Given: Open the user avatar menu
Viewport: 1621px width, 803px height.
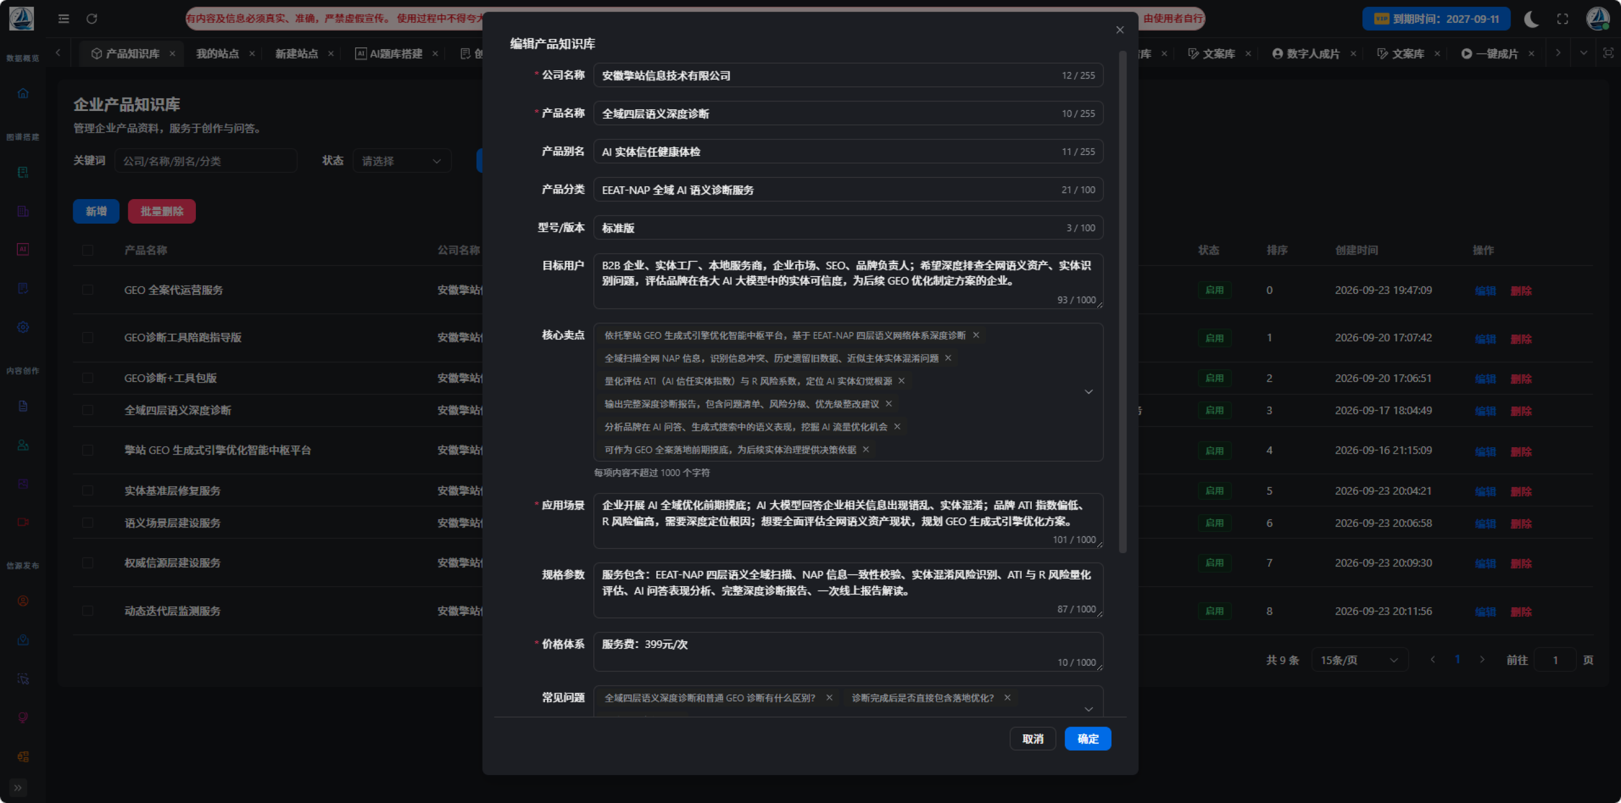Looking at the screenshot, I should coord(1598,19).
